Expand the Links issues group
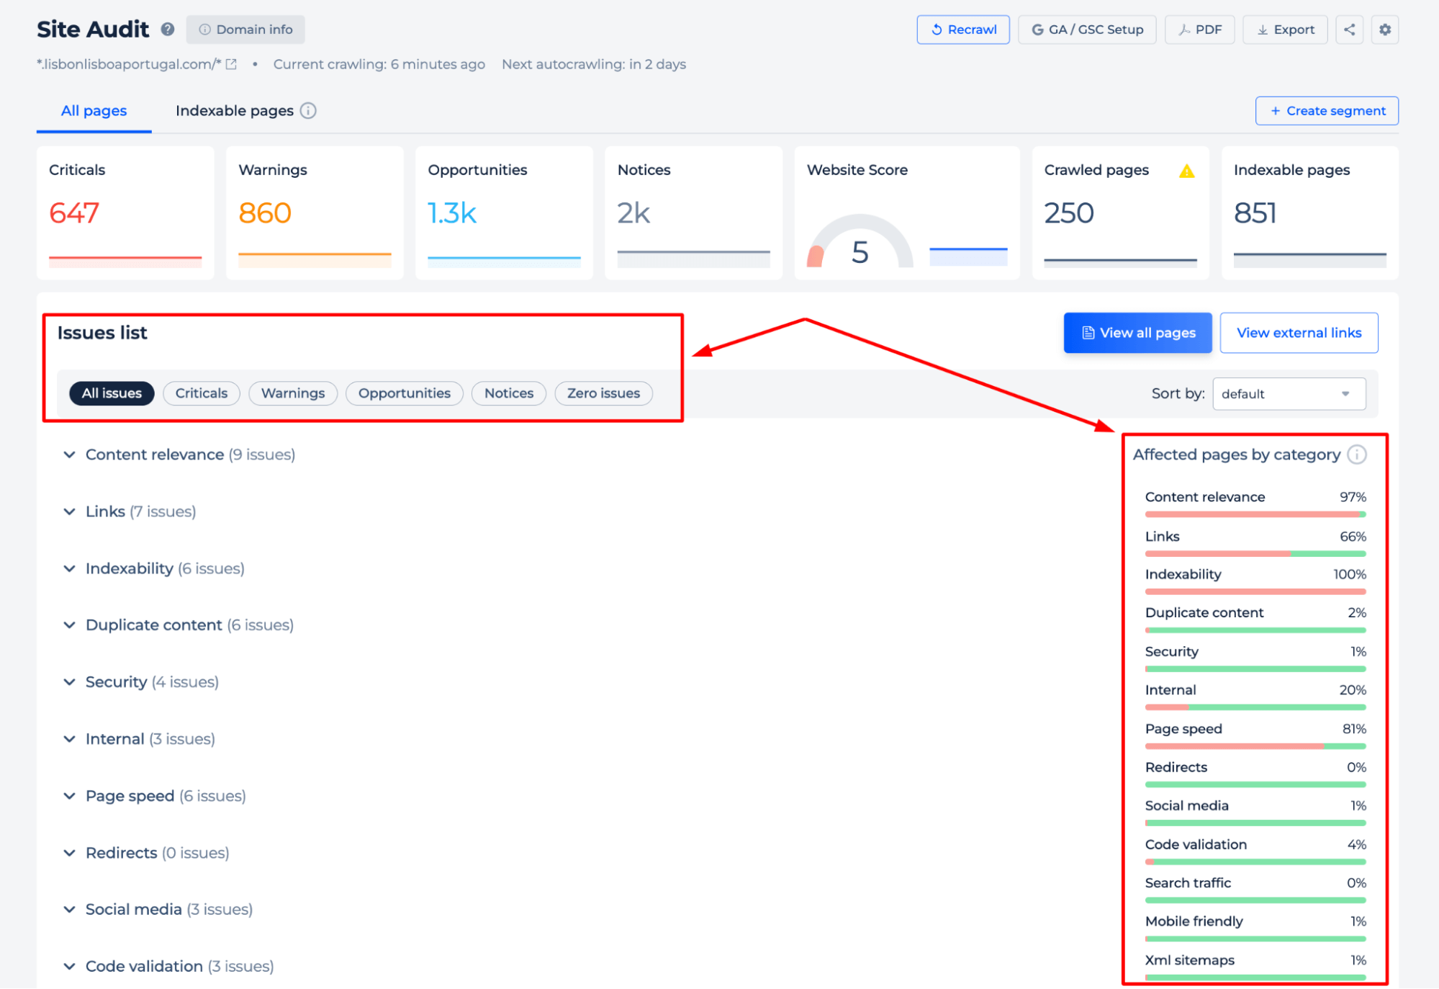 click(130, 511)
